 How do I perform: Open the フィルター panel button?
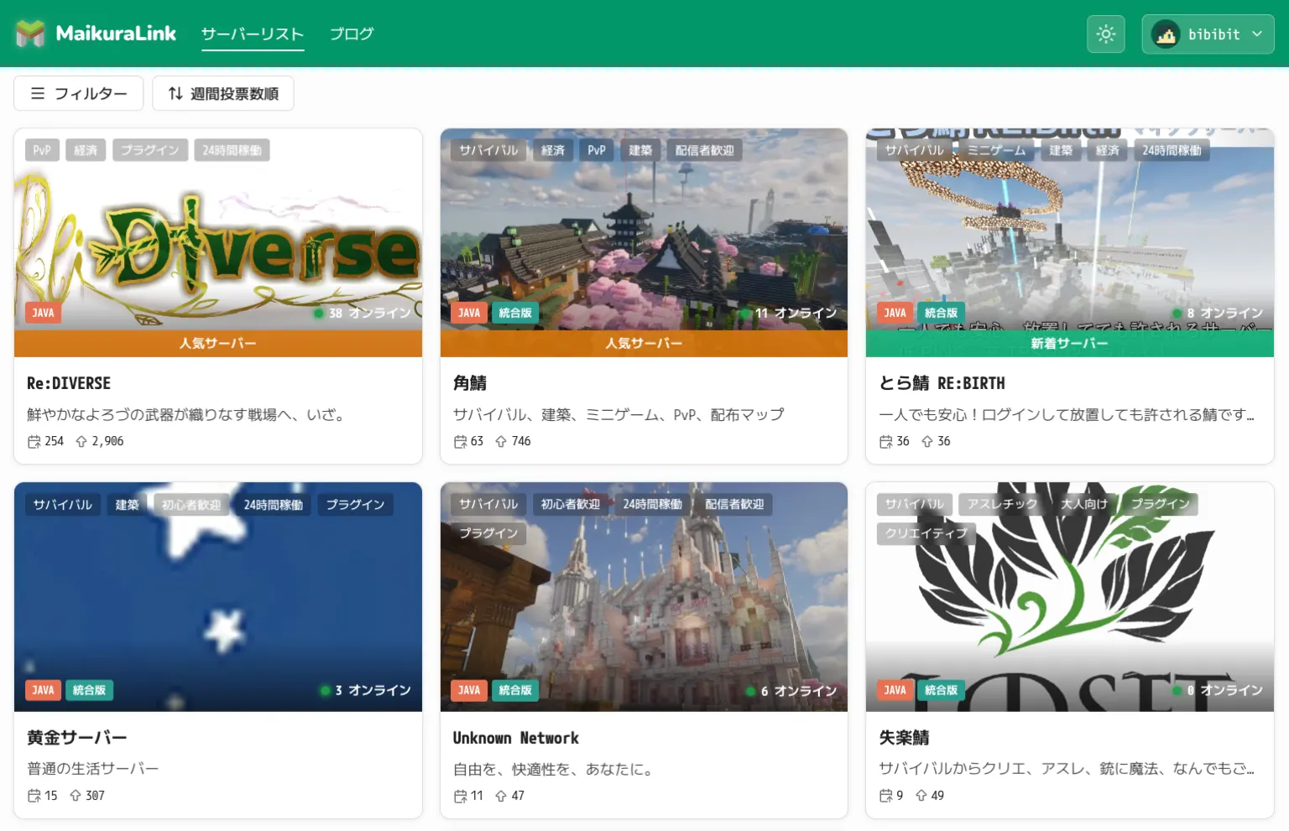[x=79, y=93]
